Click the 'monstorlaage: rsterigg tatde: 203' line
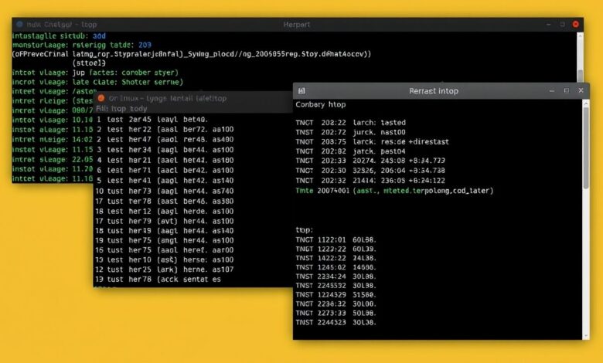 pyautogui.click(x=82, y=45)
